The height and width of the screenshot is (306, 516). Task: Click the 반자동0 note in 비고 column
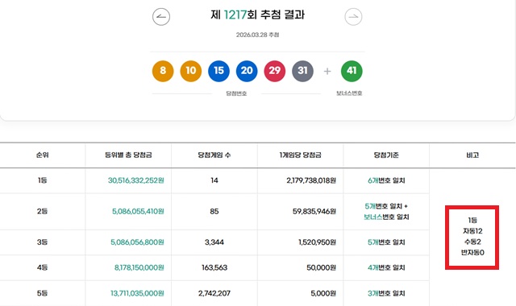[x=472, y=253]
